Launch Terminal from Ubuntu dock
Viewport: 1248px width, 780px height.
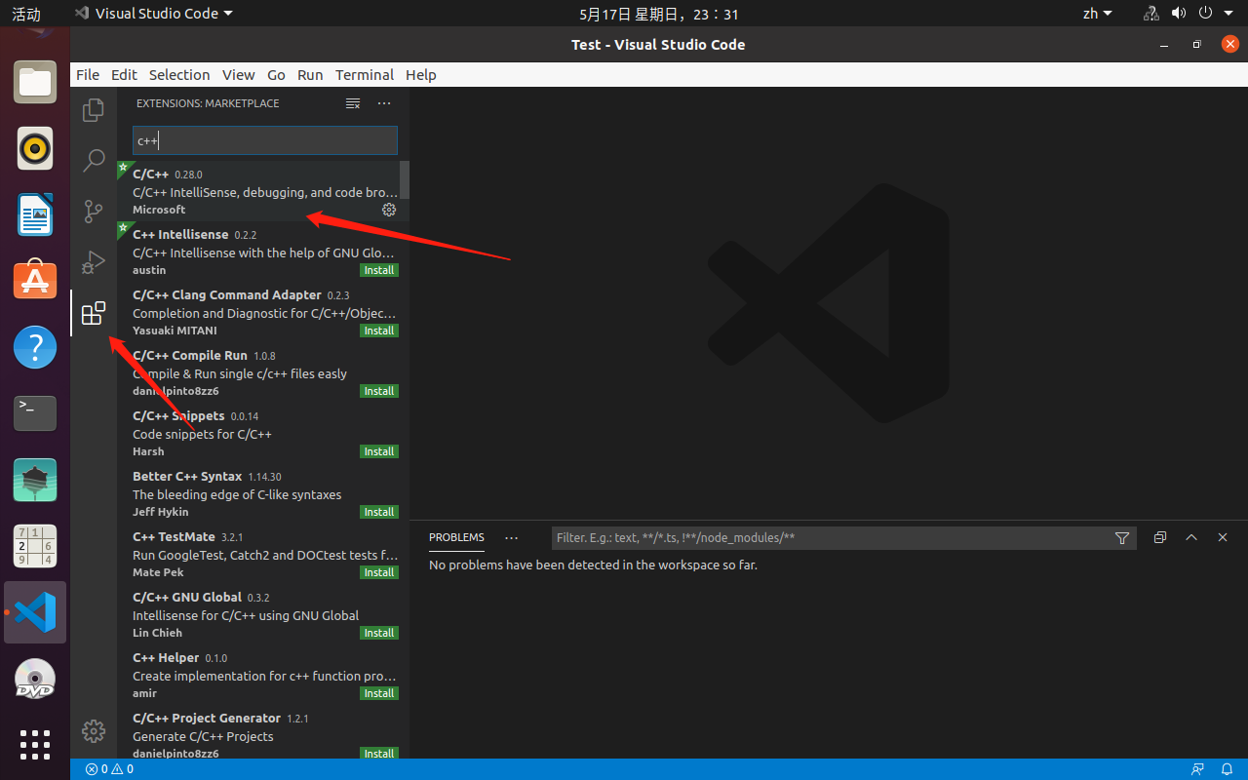35,413
